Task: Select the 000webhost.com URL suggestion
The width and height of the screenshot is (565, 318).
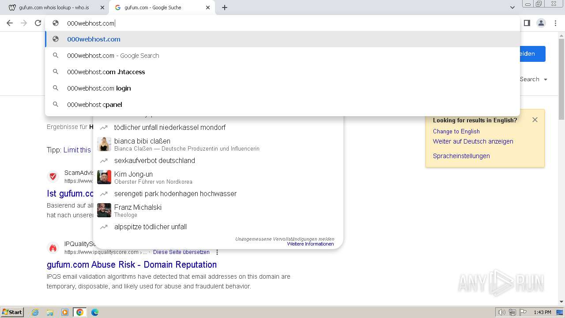Action: tap(282, 39)
